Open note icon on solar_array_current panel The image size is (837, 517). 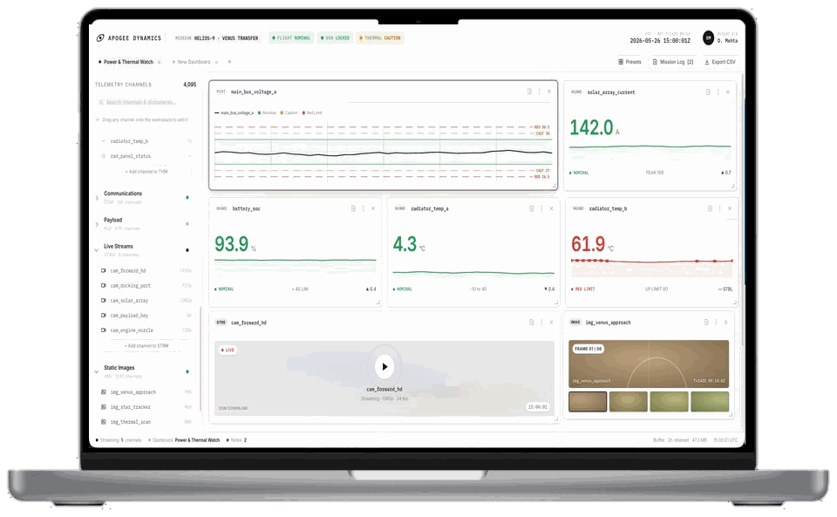pos(708,92)
